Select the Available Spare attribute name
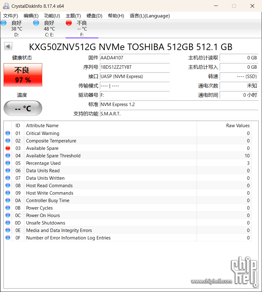Viewport: 262px width, 292px height. click(42, 148)
